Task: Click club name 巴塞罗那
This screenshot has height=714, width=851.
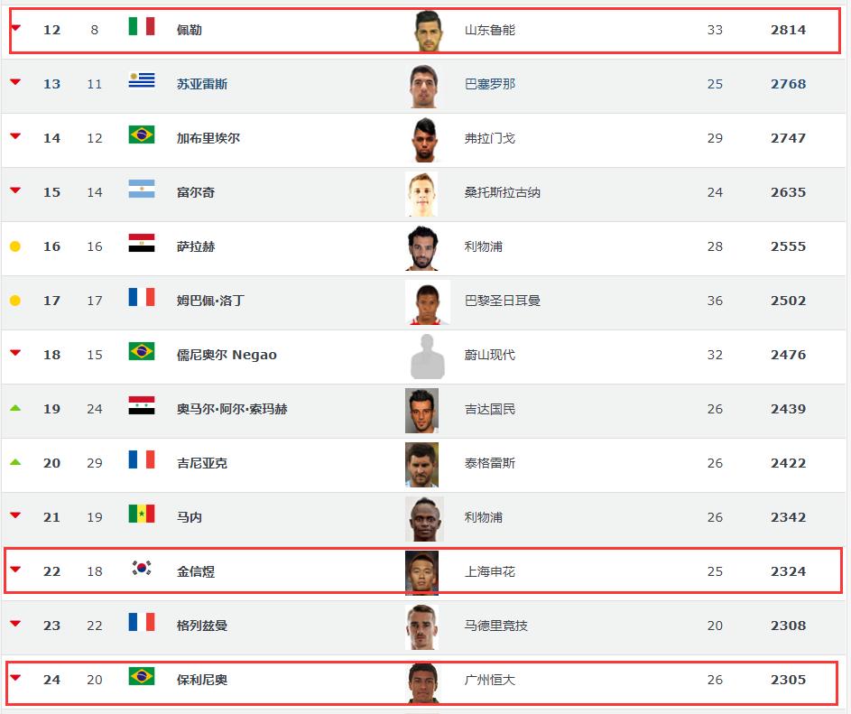Action: coord(490,84)
